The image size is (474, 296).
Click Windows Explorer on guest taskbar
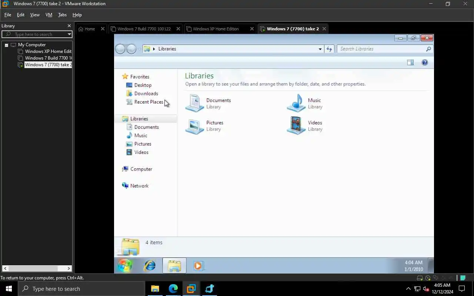pyautogui.click(x=174, y=266)
